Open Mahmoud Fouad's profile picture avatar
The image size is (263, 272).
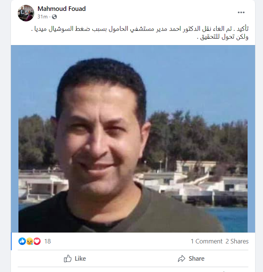point(26,13)
